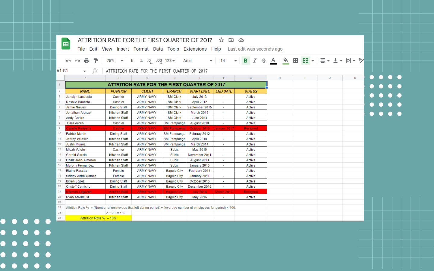This screenshot has height=271, width=434.
Task: Open the fill color picker
Action: coord(286,61)
